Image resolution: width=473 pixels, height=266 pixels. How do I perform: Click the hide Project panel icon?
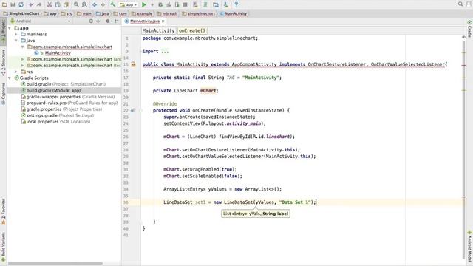coord(117,21)
